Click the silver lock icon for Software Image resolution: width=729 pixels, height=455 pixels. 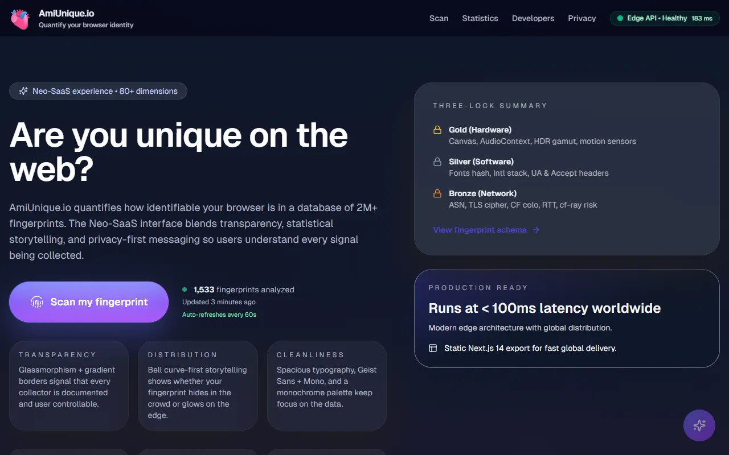437,162
